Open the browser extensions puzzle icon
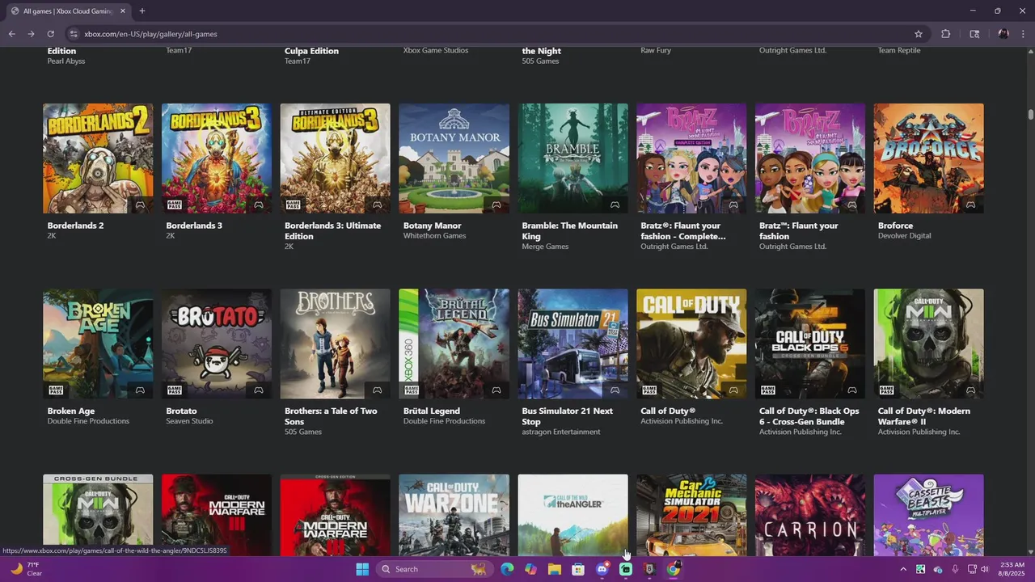Viewport: 1035px width, 582px height. coord(945,34)
